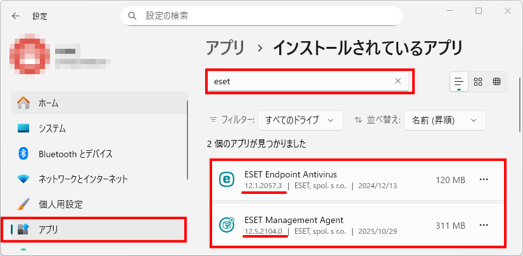Open Bluetooth とデバイス settings
523x256 pixels.
pyautogui.click(x=75, y=153)
